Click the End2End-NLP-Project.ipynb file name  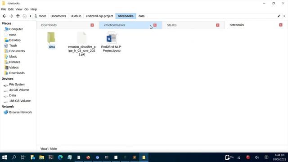(112, 49)
